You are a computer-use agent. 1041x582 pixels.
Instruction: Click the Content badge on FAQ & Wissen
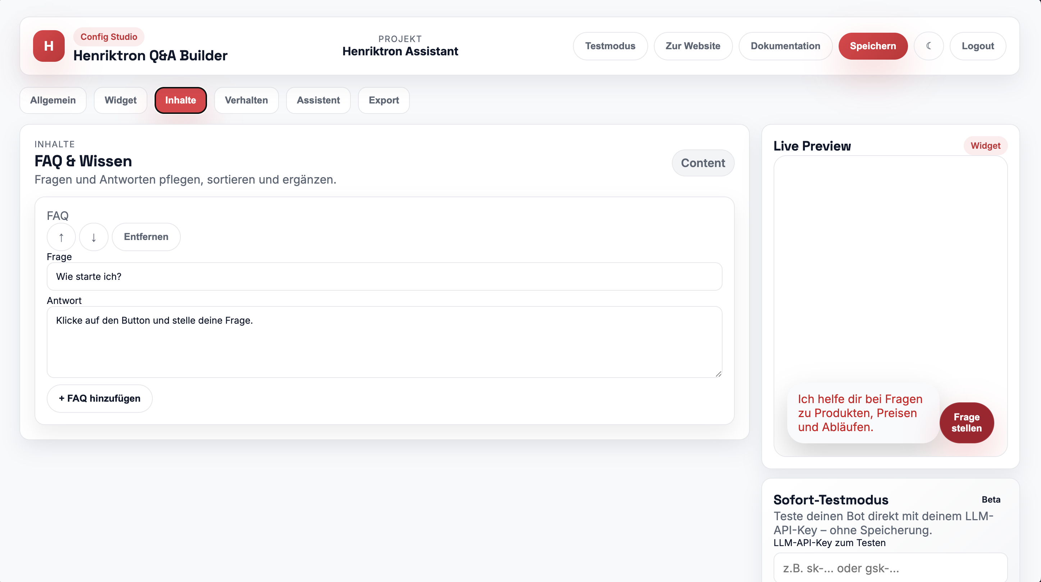[x=703, y=163]
